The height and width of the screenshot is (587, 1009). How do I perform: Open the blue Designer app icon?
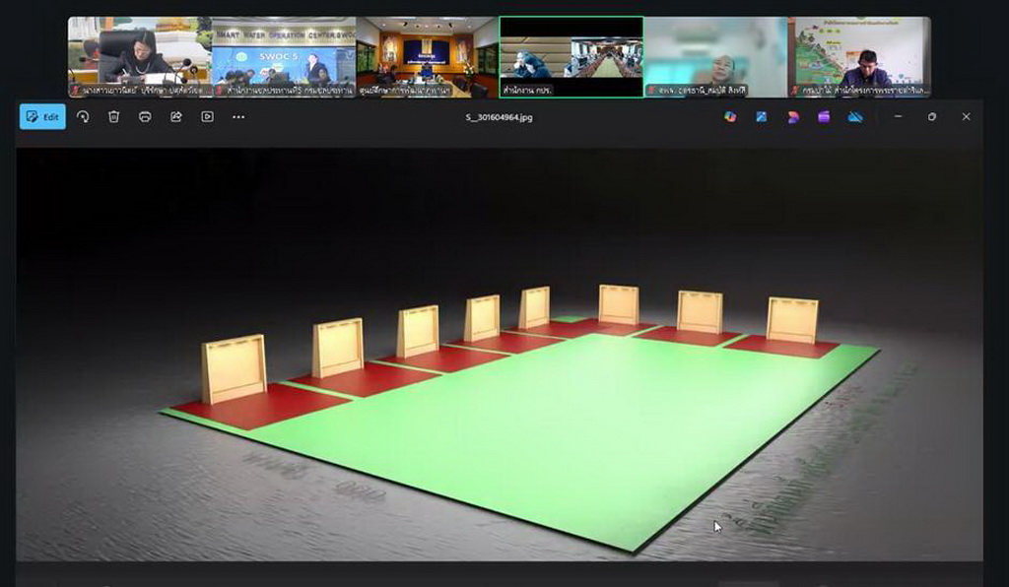(x=762, y=116)
